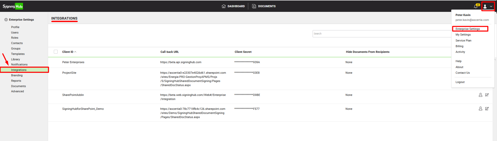Click the ProjectSite client ID
The image size is (497, 141).
(x=69, y=73)
